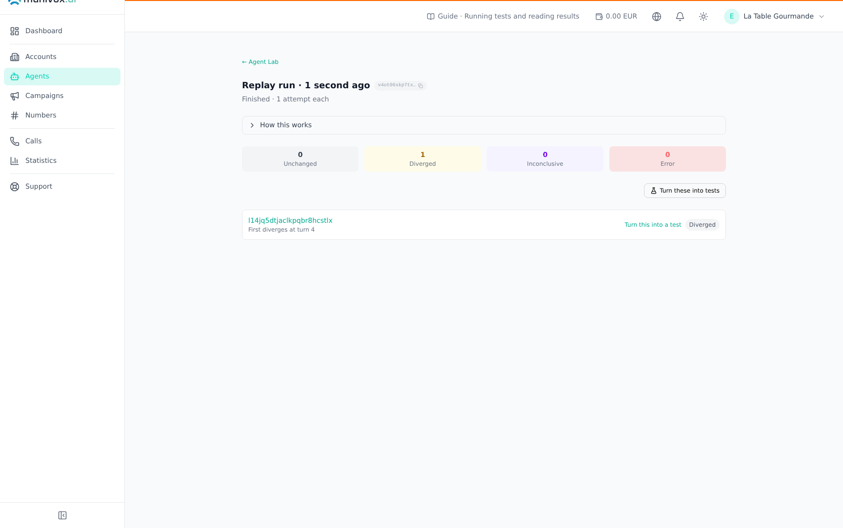
Task: Go back to Agent Lab
Action: pos(260,62)
